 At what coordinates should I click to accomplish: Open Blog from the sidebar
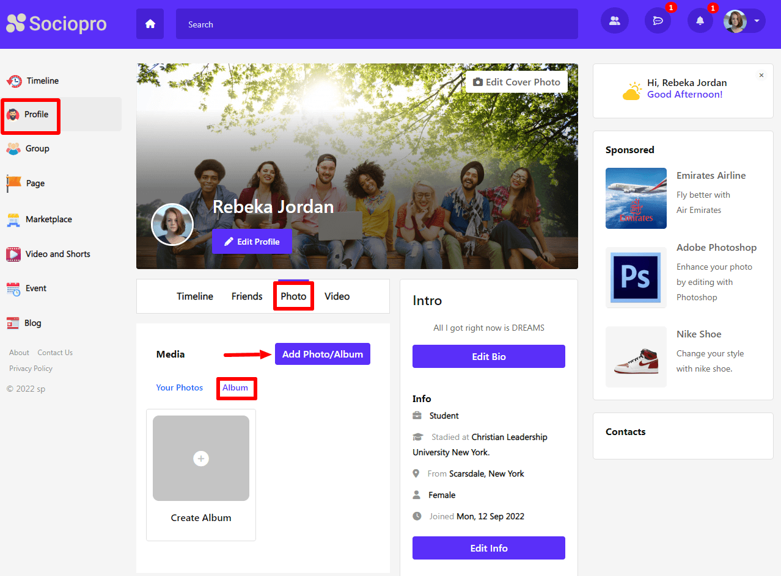32,323
